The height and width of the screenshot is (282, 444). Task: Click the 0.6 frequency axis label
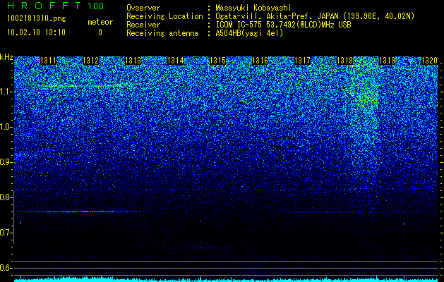point(6,268)
